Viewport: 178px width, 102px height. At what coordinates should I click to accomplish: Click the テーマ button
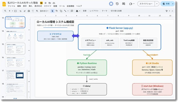(x=105, y=11)
